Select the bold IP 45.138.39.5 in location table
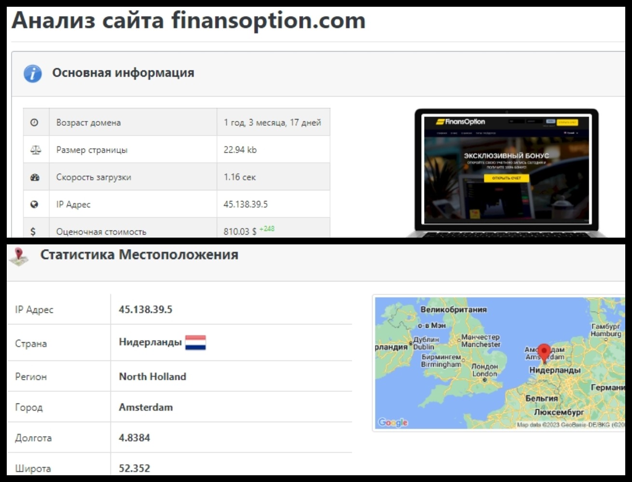The image size is (632, 482). [x=145, y=309]
